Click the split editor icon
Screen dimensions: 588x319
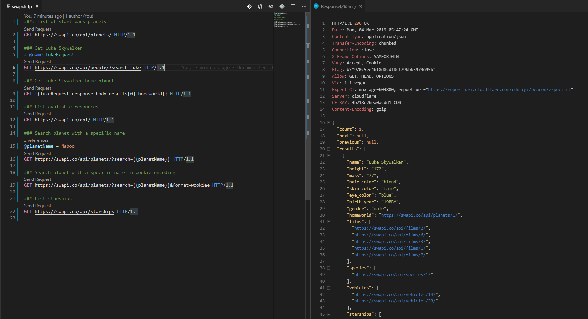point(293,6)
